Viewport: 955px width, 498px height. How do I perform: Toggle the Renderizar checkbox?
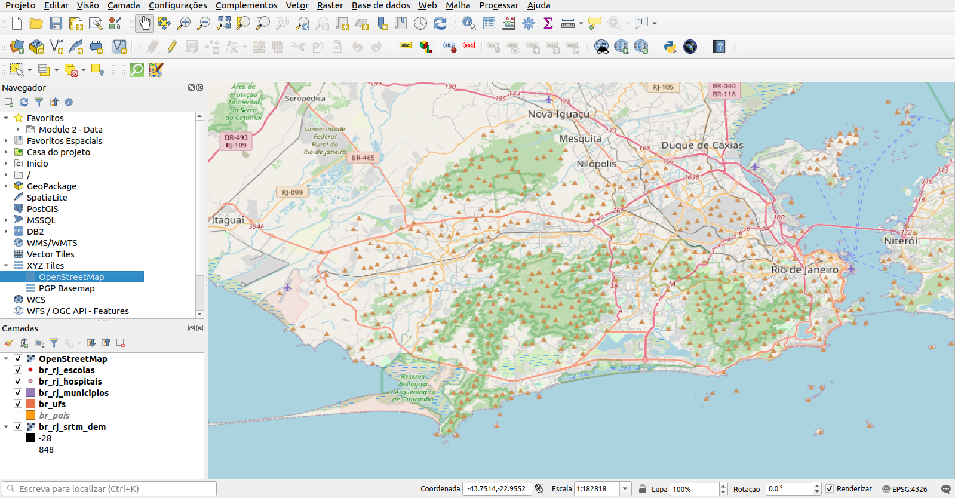click(830, 489)
